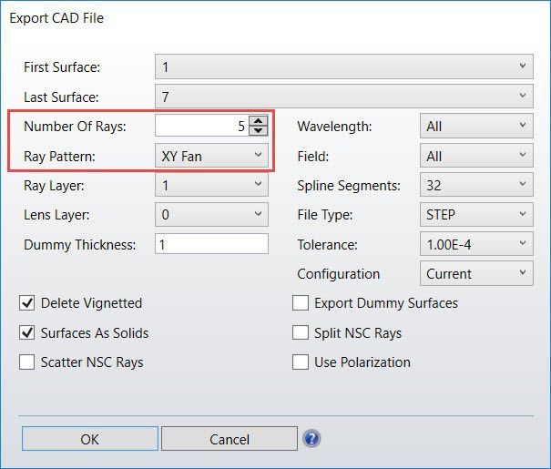Viewport: 551px width, 469px height.
Task: Click the Export CAD File title text
Action: pyautogui.click(x=56, y=18)
